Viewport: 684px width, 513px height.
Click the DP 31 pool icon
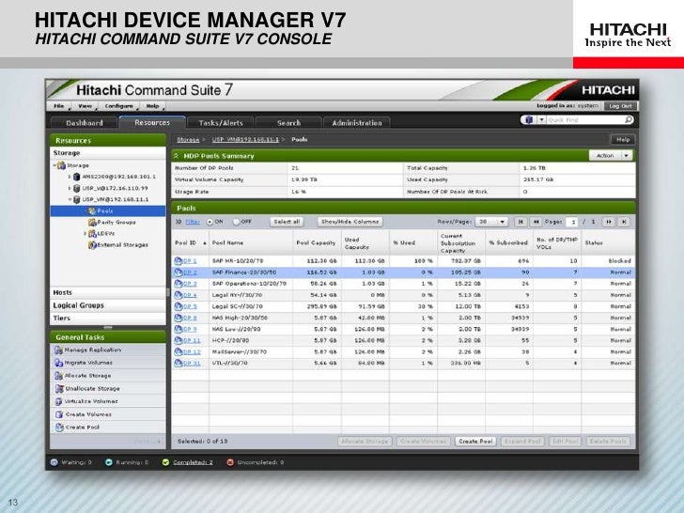click(x=178, y=363)
